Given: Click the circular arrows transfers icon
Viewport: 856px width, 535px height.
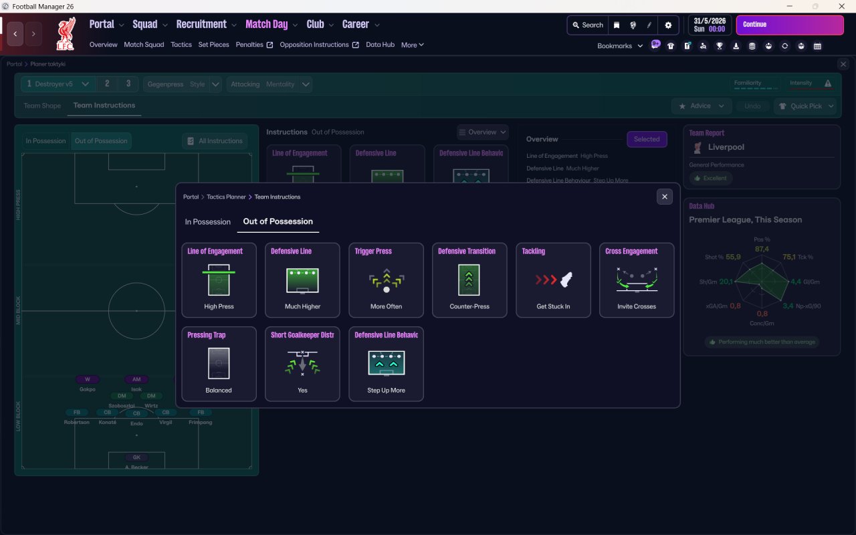Looking at the screenshot, I should (x=784, y=46).
